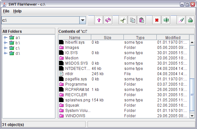Click the a:\ drive icon

click(12, 37)
